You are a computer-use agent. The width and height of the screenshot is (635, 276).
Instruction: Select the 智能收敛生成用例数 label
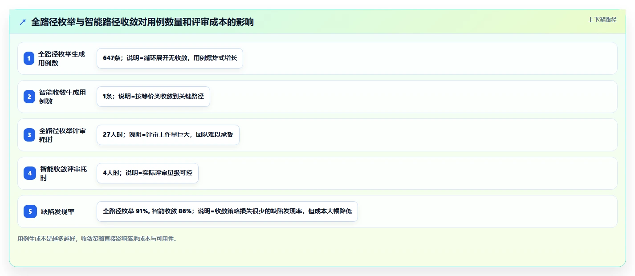tap(62, 97)
